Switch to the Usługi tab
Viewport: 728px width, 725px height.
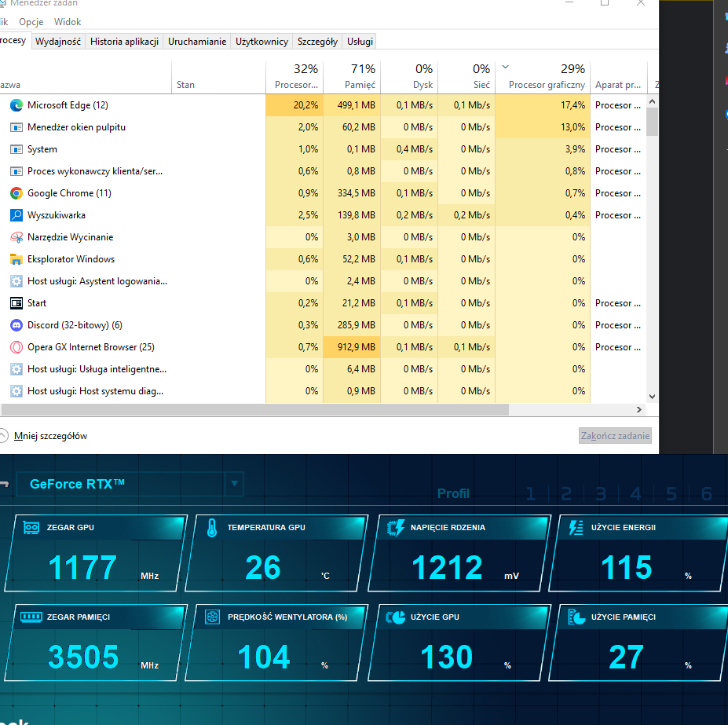click(x=360, y=42)
